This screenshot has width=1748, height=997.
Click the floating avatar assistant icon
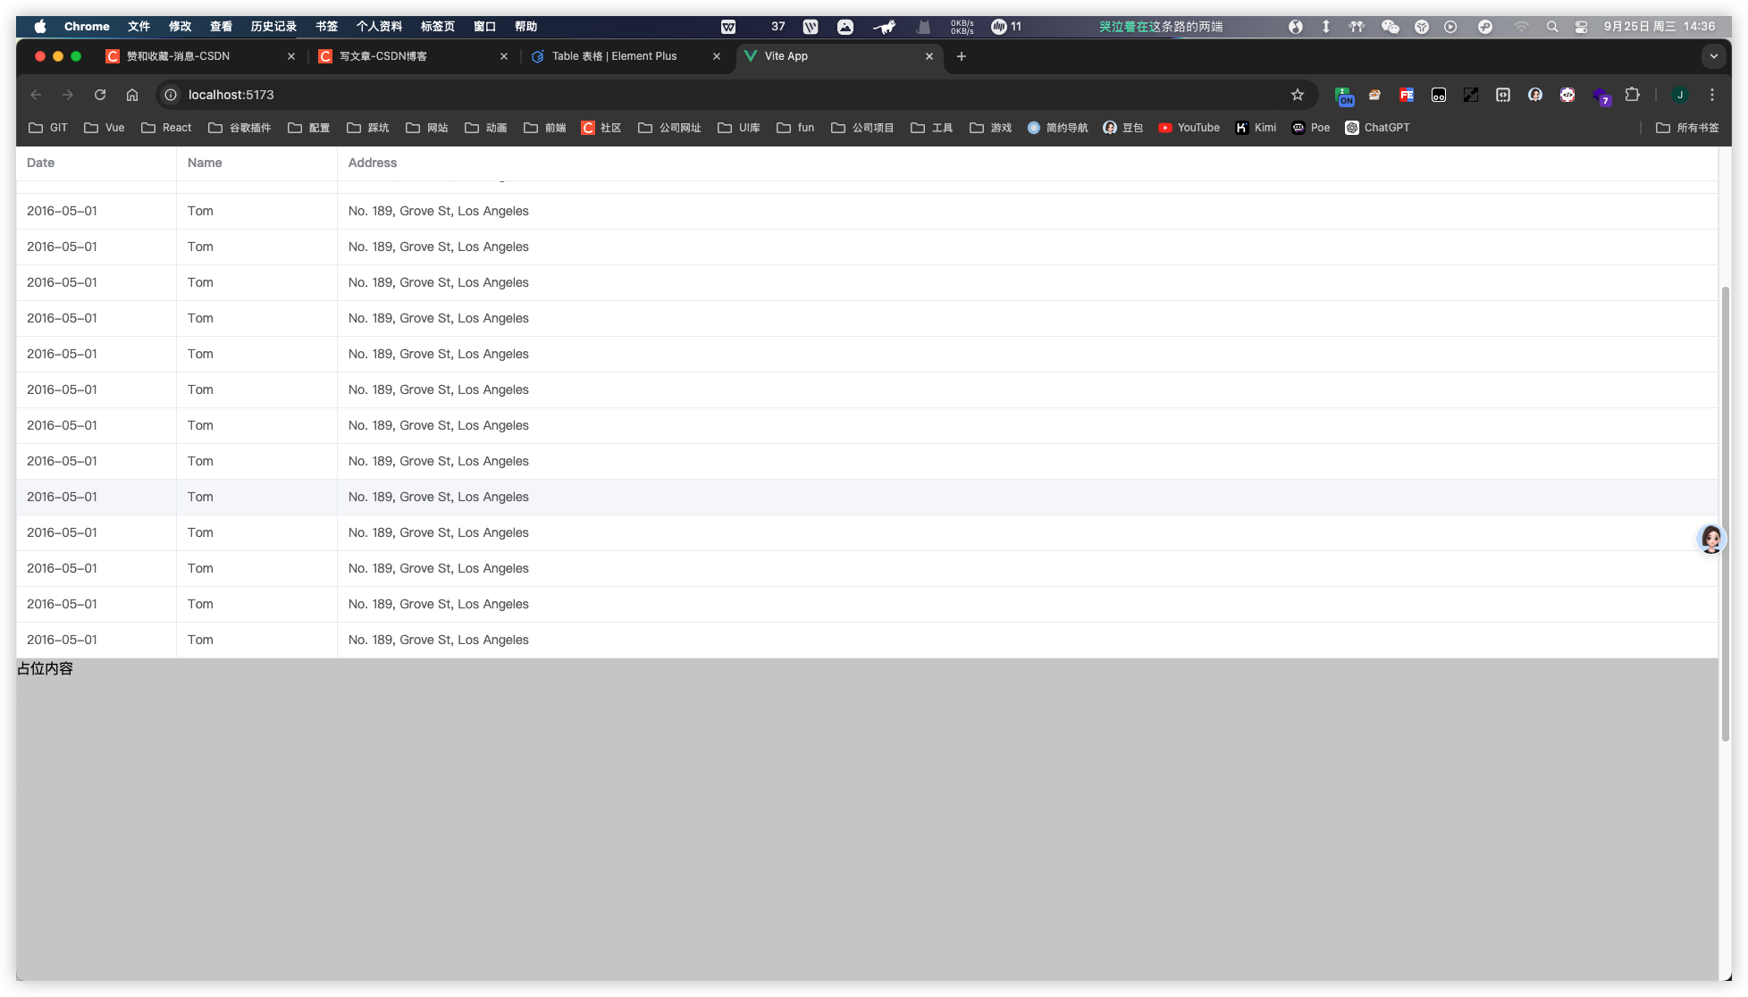[1710, 539]
